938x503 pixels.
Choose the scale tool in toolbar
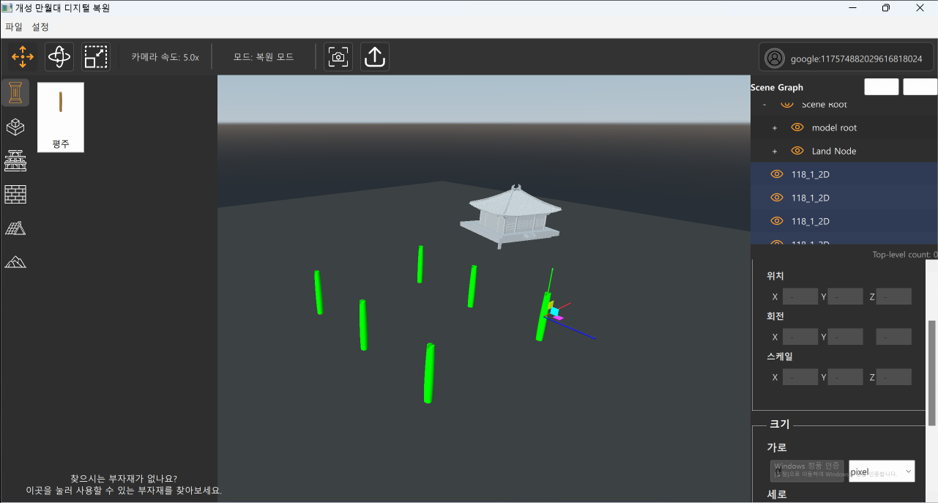96,57
